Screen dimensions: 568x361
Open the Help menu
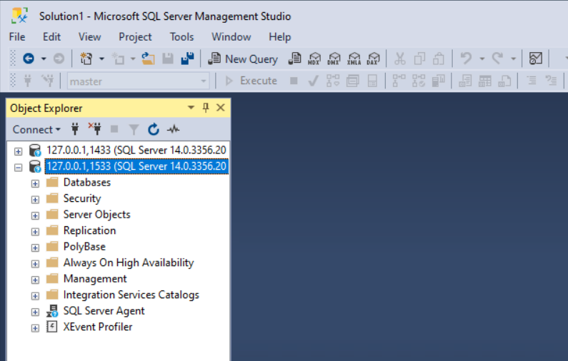279,37
